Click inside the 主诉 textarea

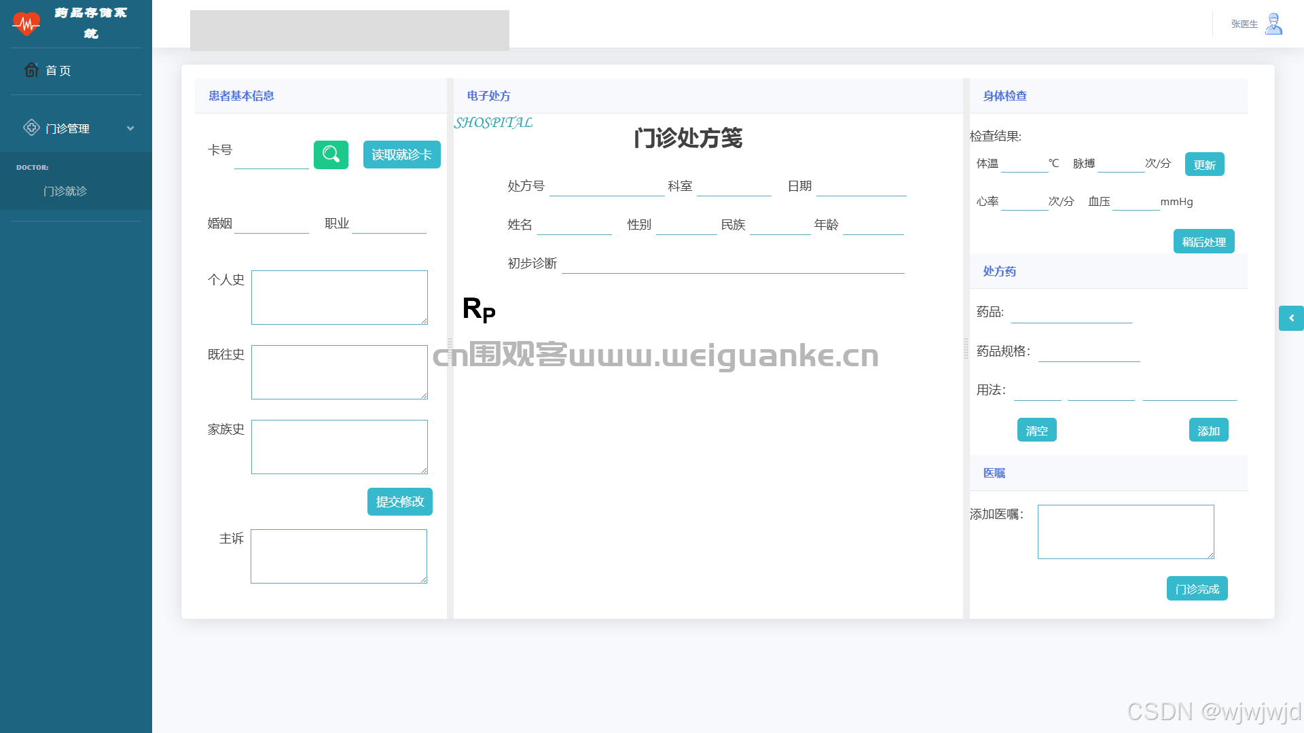(339, 556)
